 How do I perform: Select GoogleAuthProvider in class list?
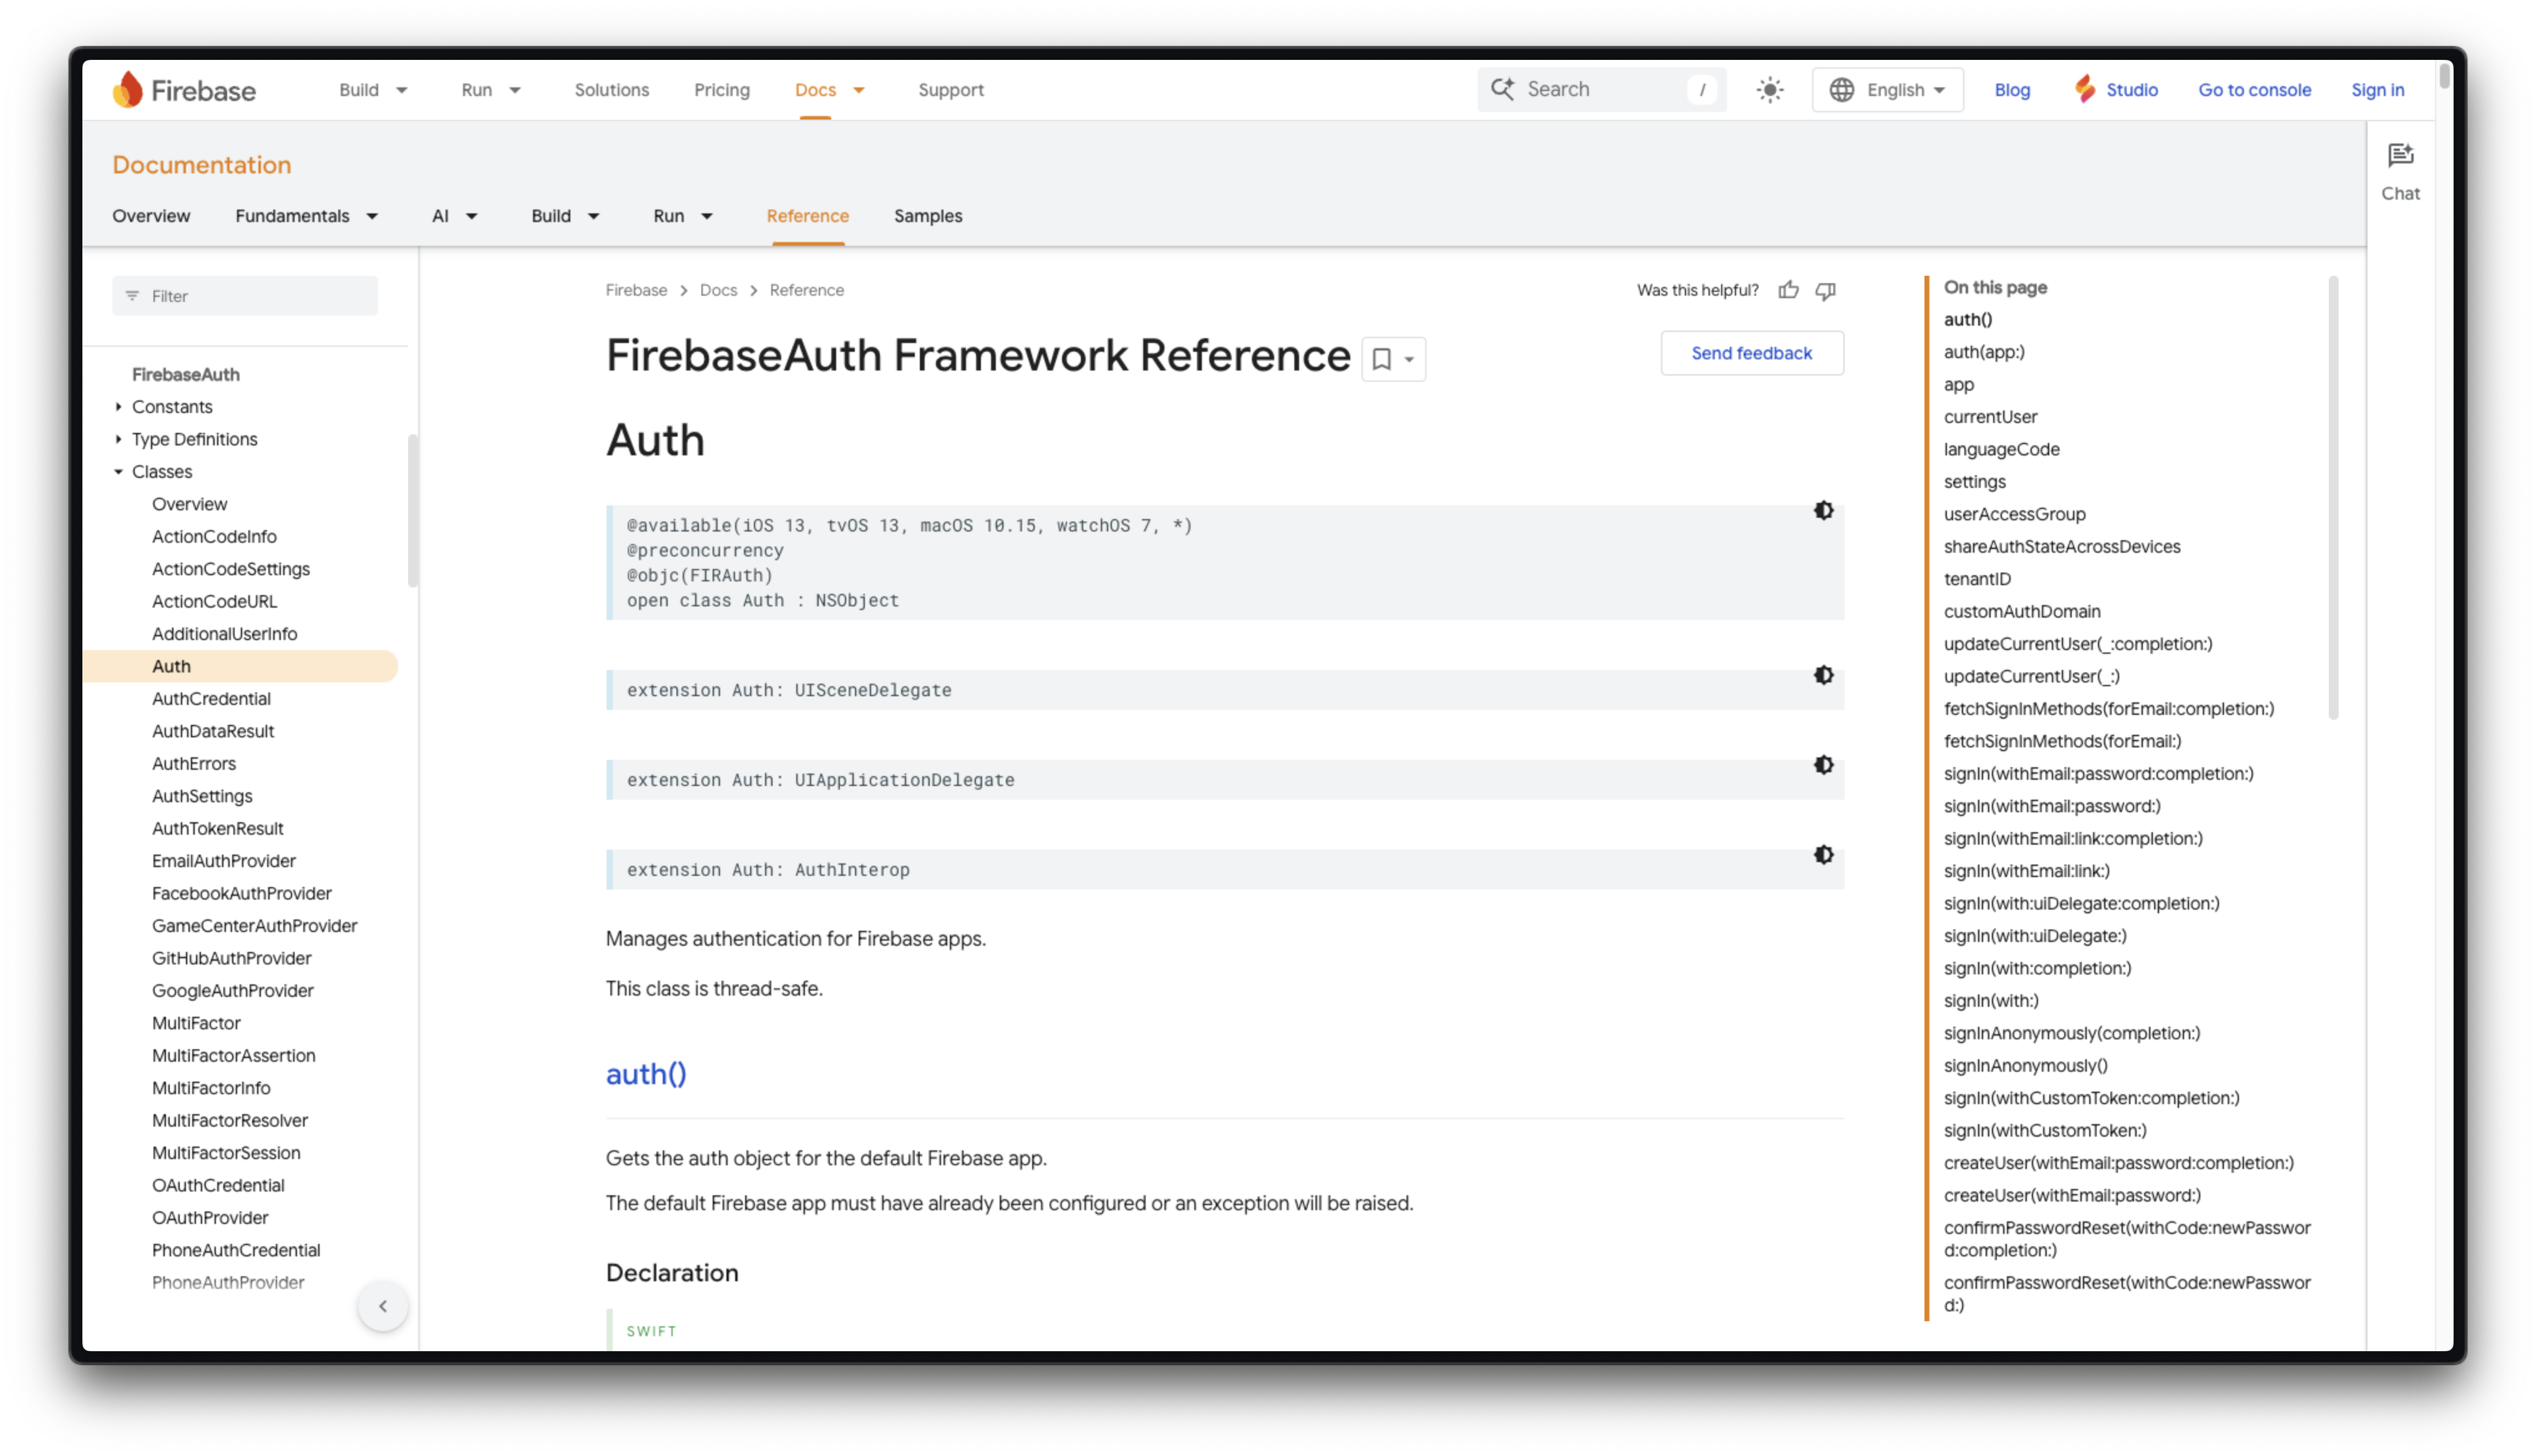[x=233, y=991]
